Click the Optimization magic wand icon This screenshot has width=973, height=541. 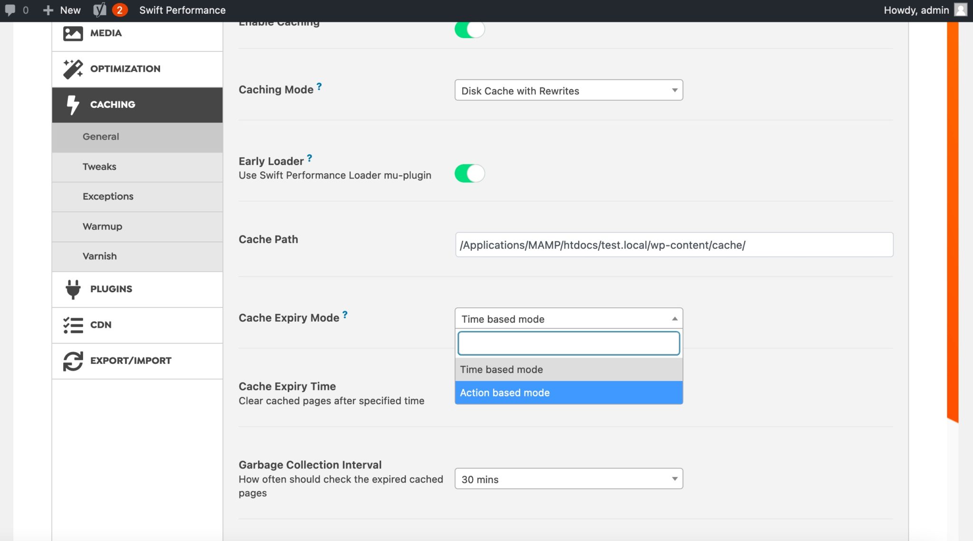[x=73, y=69]
